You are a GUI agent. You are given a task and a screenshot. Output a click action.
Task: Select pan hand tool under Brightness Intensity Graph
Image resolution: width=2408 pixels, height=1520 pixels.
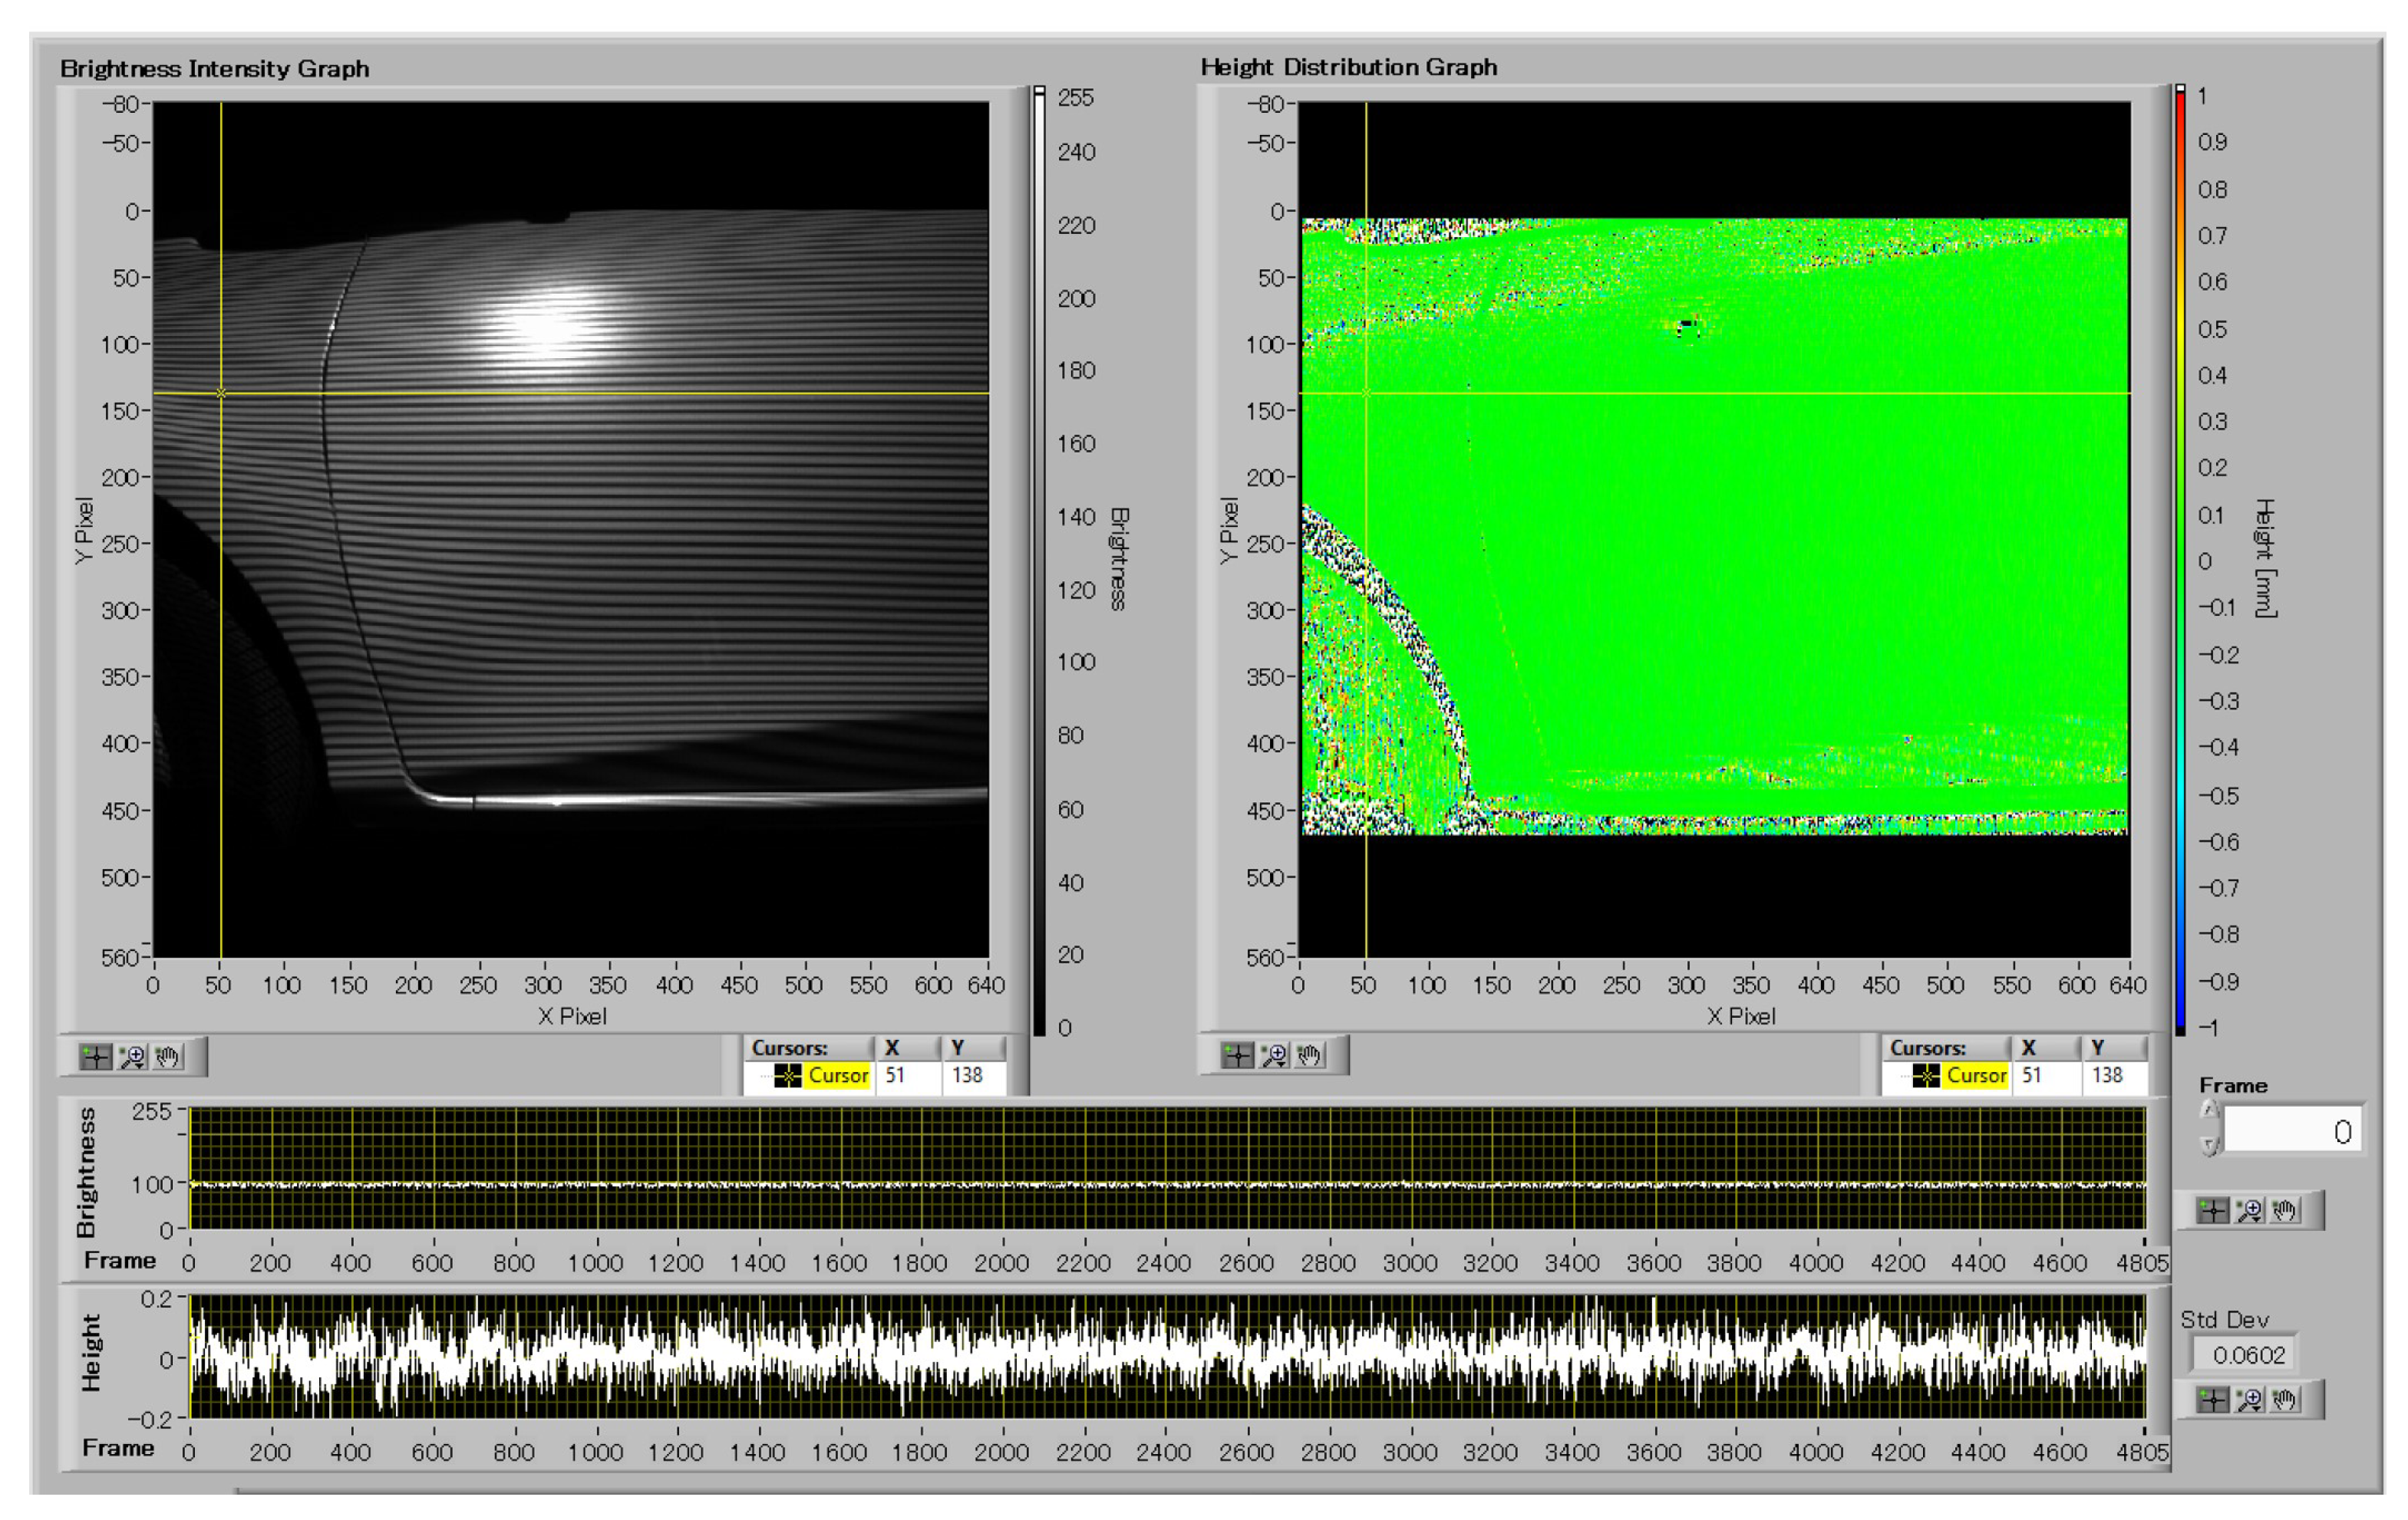pos(168,1056)
